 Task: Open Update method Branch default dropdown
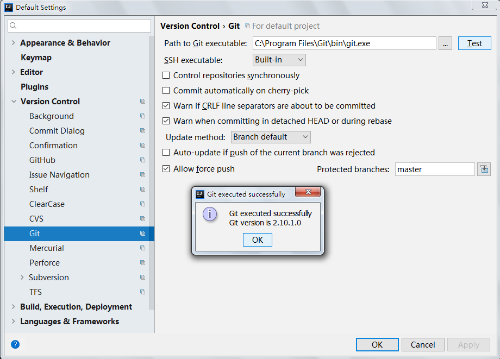coord(271,137)
